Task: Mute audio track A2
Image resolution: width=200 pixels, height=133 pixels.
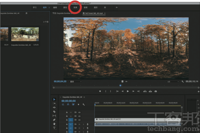Action: (79, 128)
